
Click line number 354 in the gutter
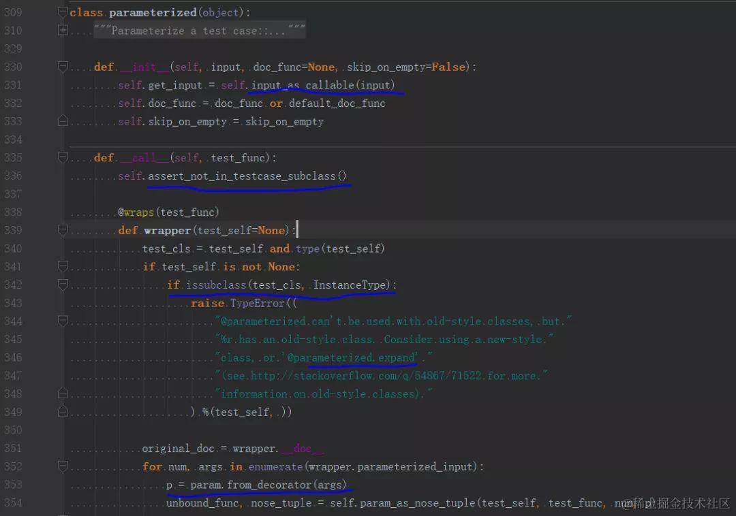[x=13, y=503]
